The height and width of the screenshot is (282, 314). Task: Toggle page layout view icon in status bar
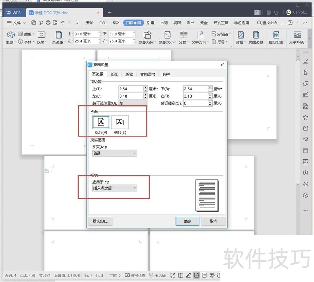[197, 275]
